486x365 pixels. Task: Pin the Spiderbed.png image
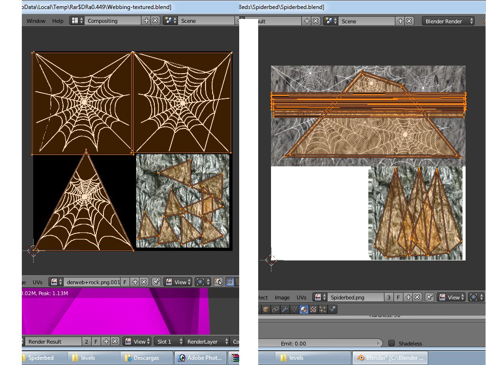point(430,297)
